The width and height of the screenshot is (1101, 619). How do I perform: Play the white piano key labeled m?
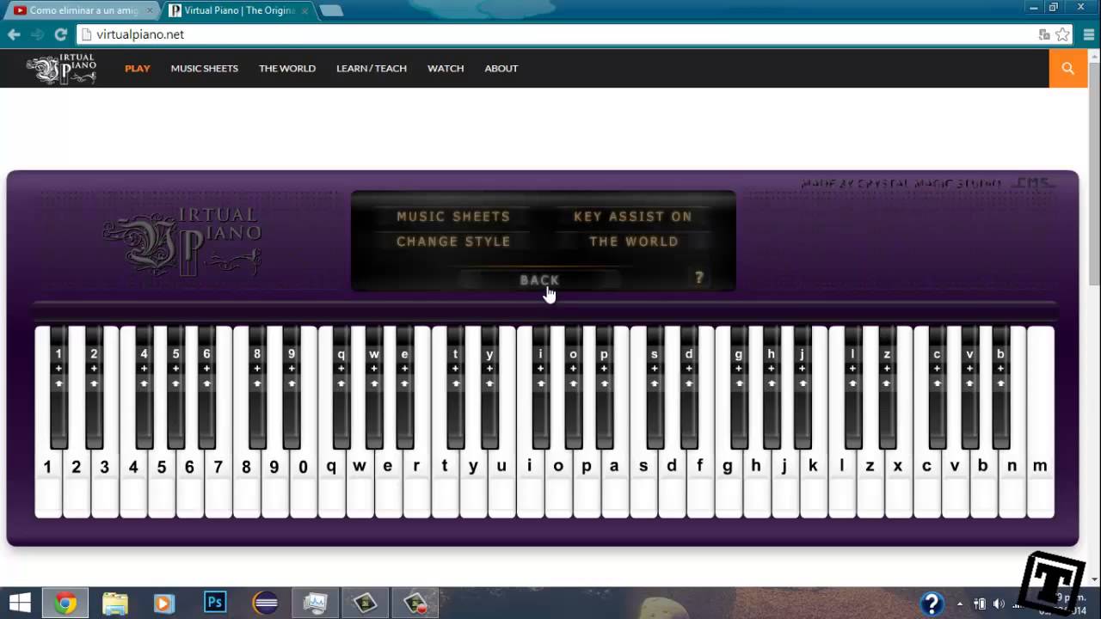(1040, 486)
